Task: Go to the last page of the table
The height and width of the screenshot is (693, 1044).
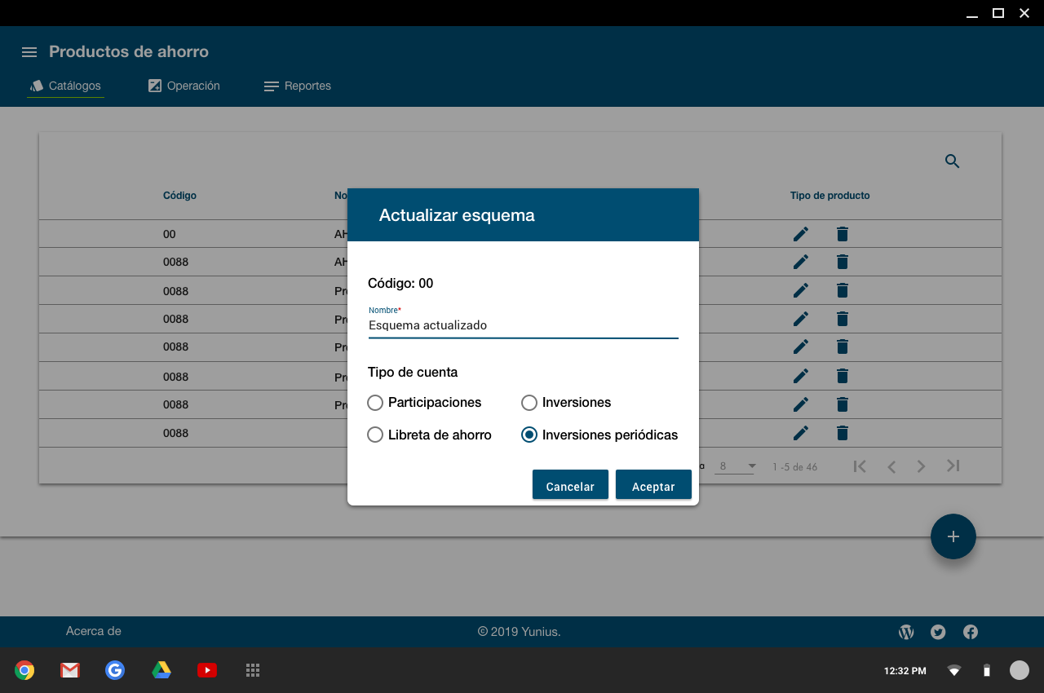Action: click(x=953, y=466)
